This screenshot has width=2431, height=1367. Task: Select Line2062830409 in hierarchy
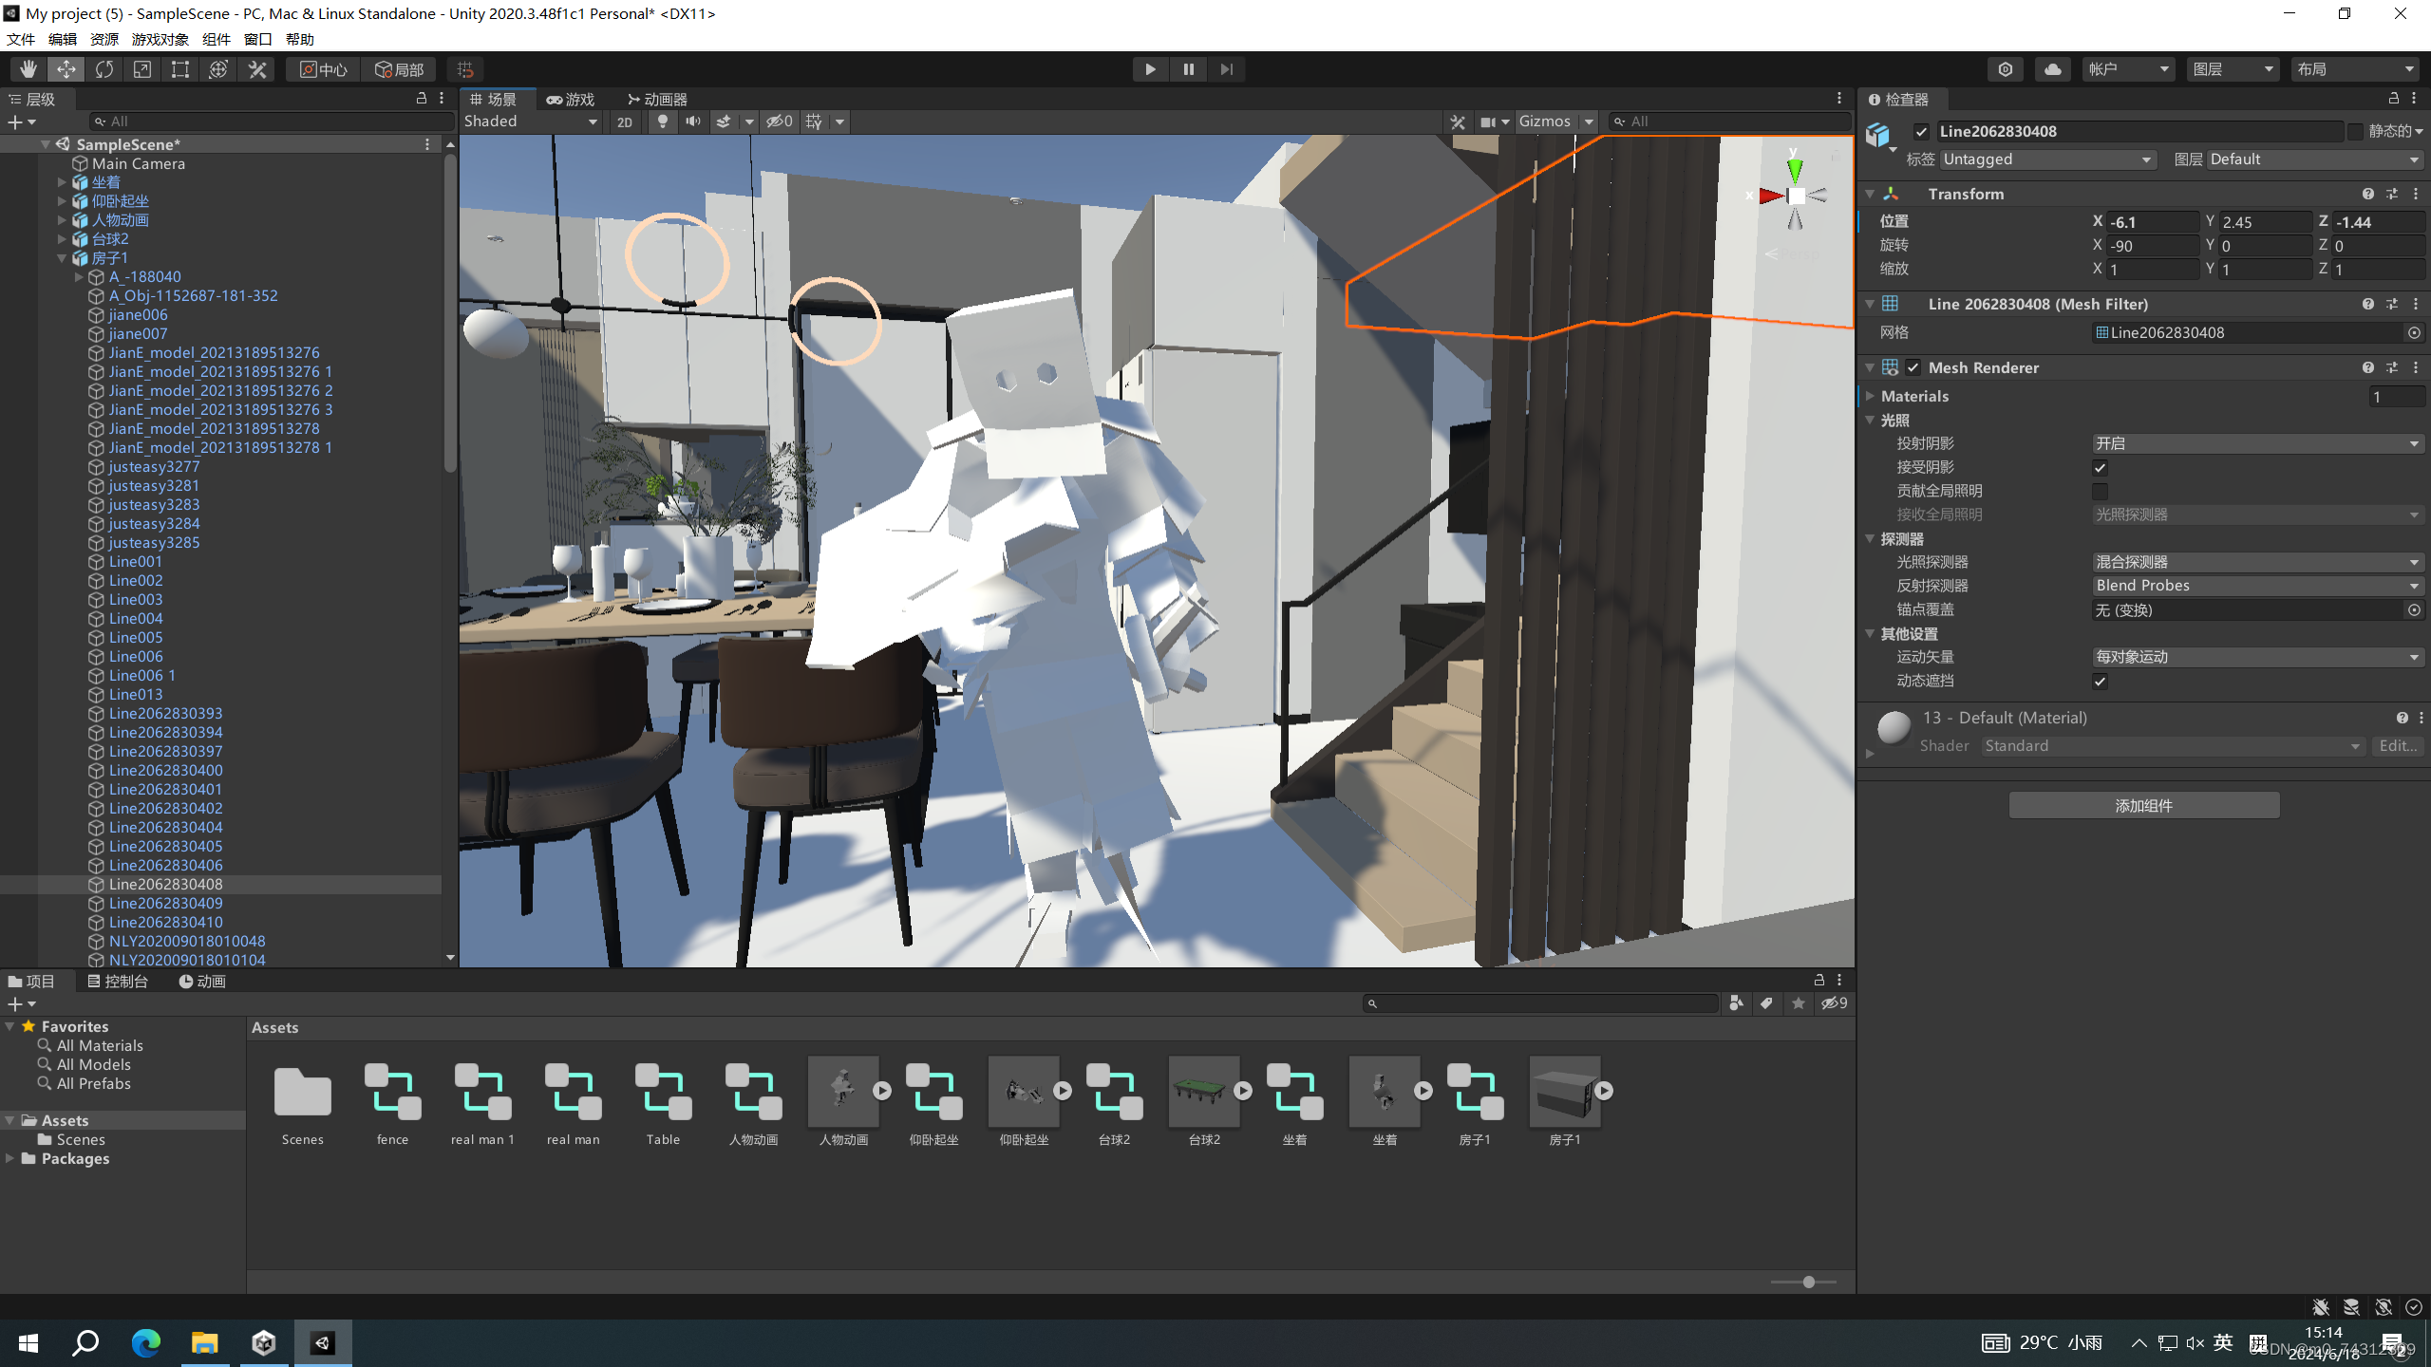[x=165, y=903]
